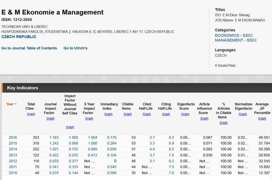Screen dimensions: 272x180
Task: Click the E & M Ekonomie a Management title
Action: tap(52, 12)
